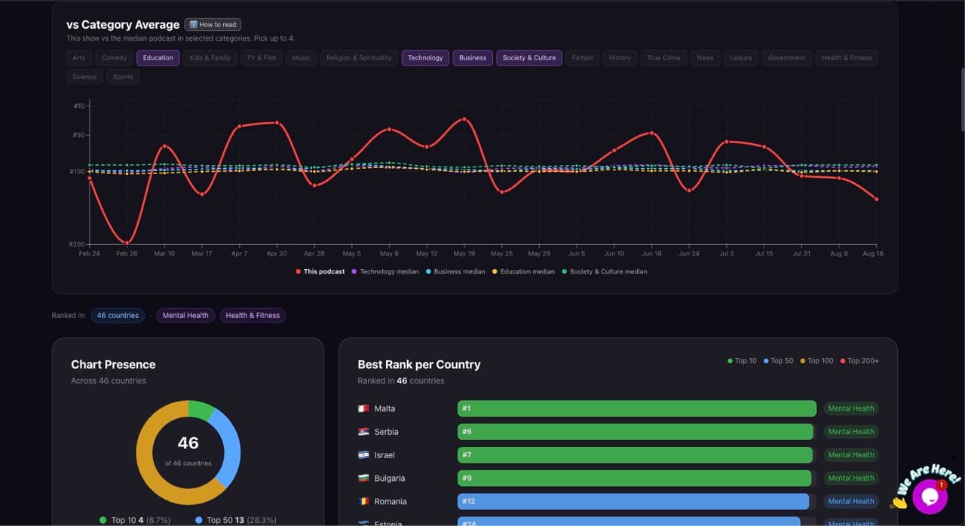Toggle the Comedy category chip
The image size is (965, 526).
115,58
